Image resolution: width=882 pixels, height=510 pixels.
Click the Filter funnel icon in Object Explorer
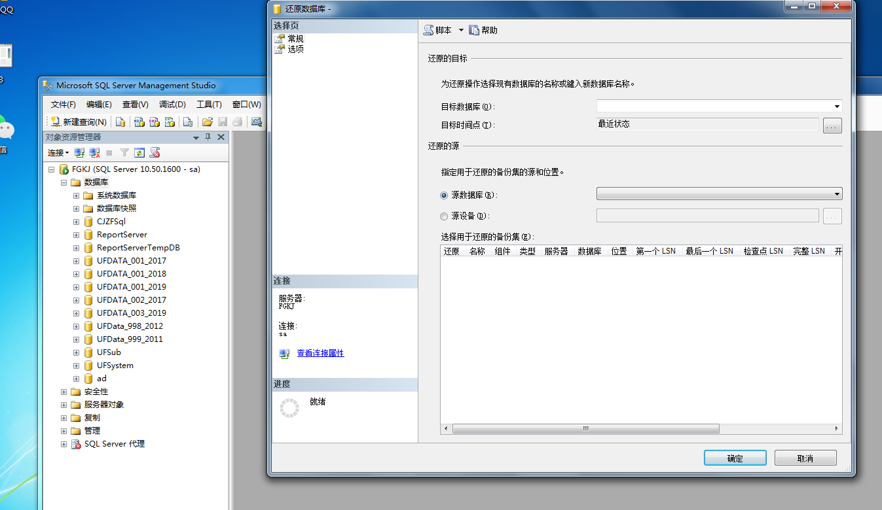click(x=124, y=152)
